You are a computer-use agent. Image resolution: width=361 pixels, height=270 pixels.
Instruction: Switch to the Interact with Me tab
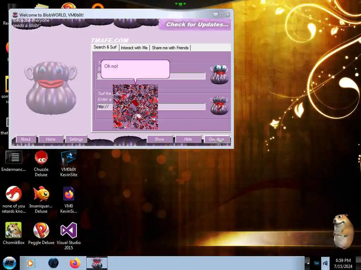click(x=134, y=48)
